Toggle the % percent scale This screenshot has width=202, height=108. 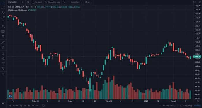pyautogui.click(x=181, y=106)
